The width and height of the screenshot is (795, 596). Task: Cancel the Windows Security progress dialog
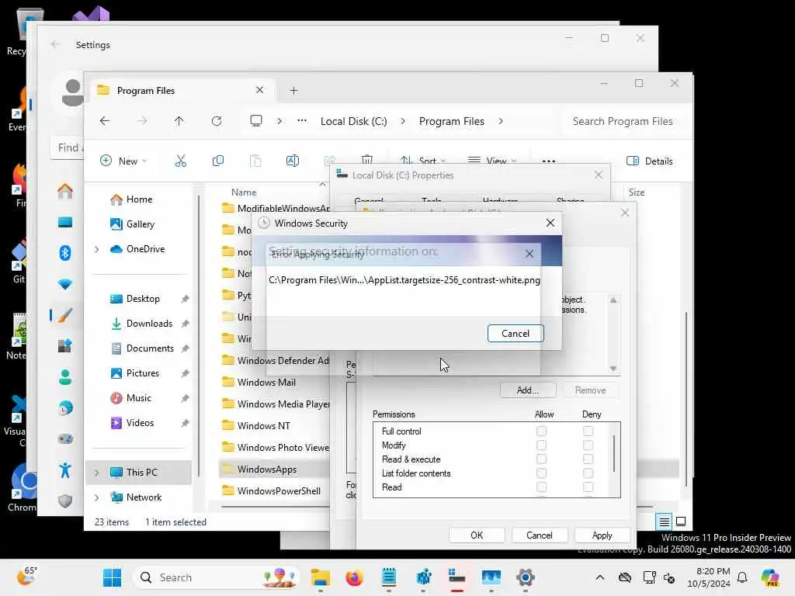[516, 334]
